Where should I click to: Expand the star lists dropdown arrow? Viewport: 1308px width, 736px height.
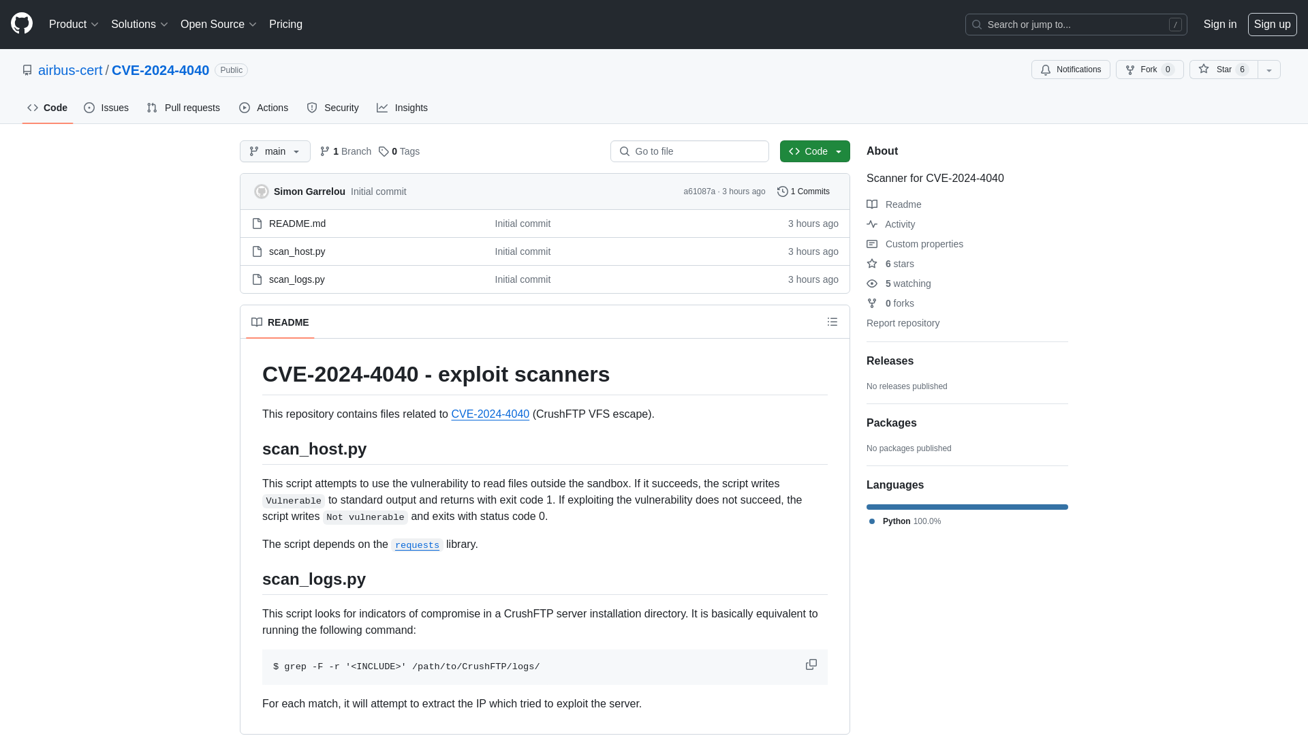1268,70
